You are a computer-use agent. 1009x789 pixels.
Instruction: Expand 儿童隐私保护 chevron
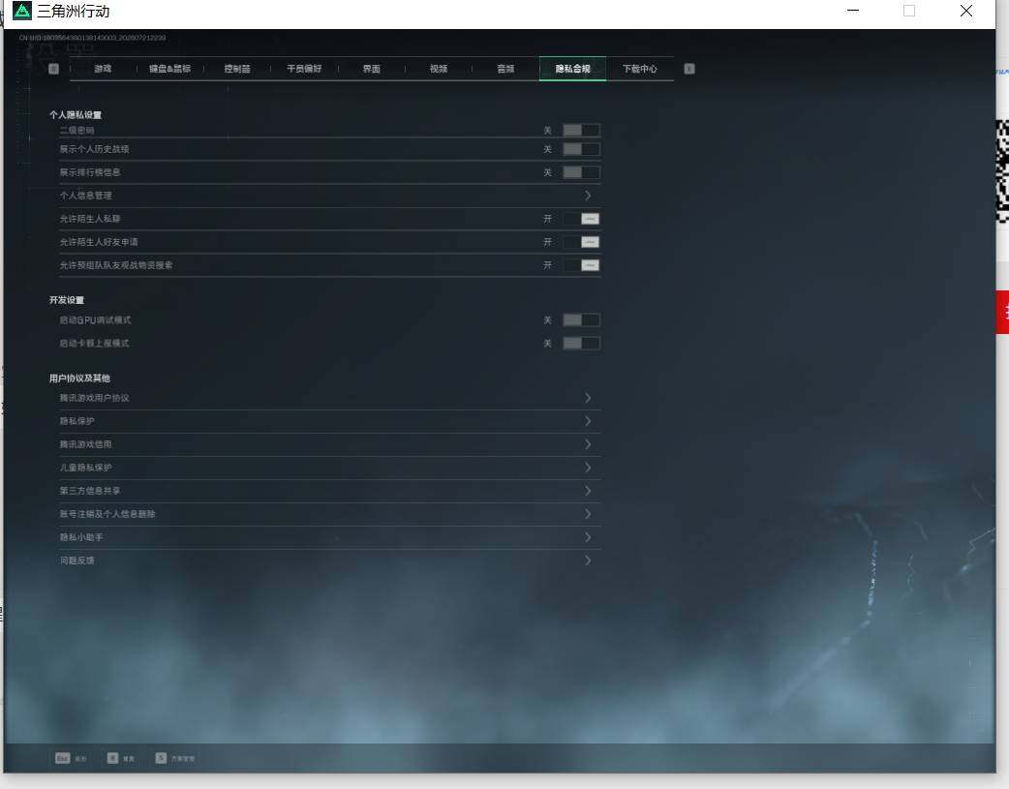click(588, 468)
